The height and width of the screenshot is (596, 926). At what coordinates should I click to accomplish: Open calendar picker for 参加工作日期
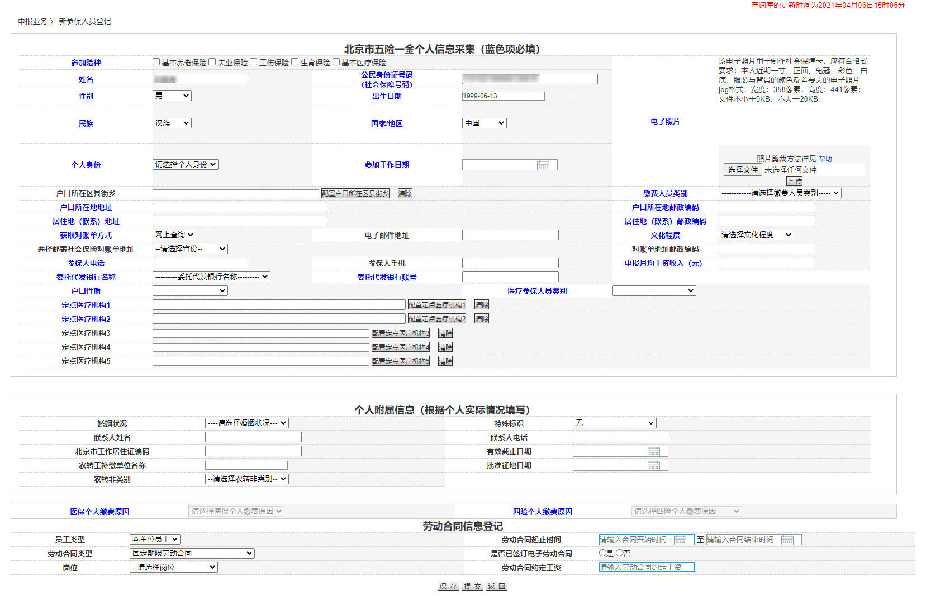(543, 165)
